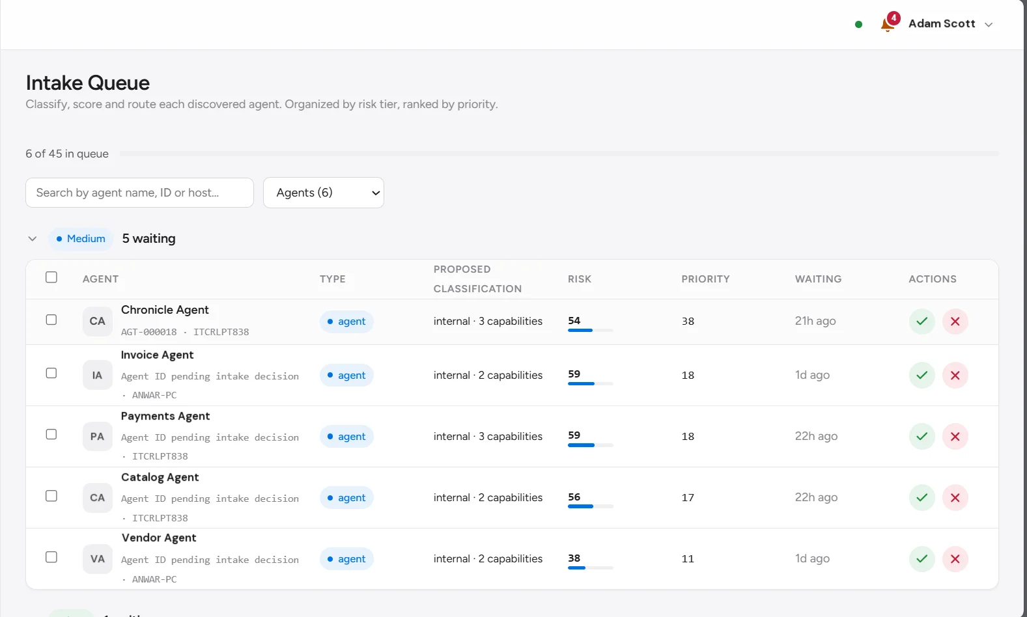Click Vendor Agent risk bar showing 38
The height and width of the screenshot is (617, 1027).
[590, 568]
